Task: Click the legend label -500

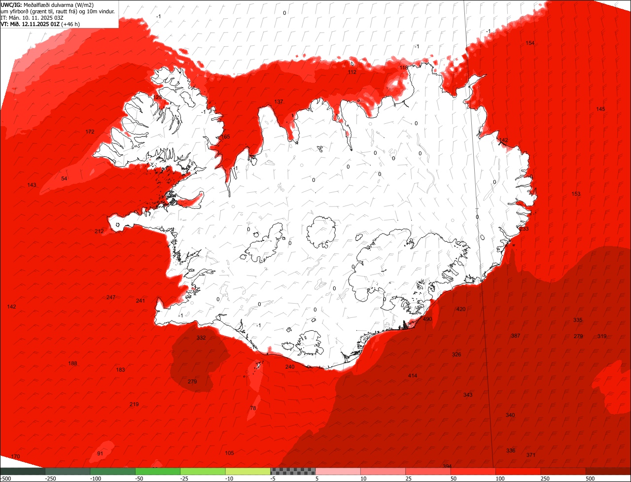Action: [6, 479]
